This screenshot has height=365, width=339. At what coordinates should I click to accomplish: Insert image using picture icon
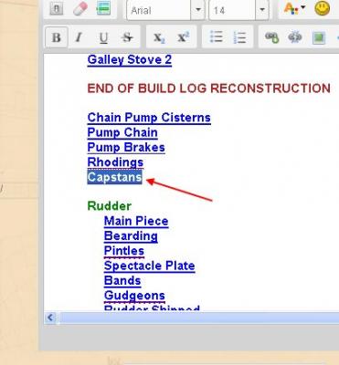point(319,37)
